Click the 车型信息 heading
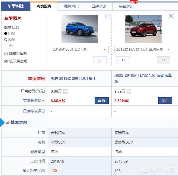178x176 pixels. tap(37, 79)
